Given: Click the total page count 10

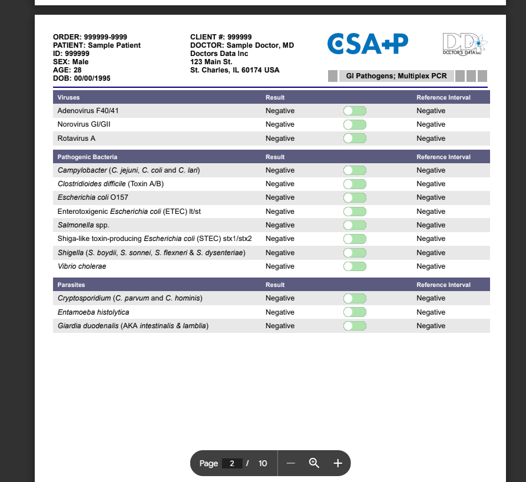Looking at the screenshot, I should 263,463.
